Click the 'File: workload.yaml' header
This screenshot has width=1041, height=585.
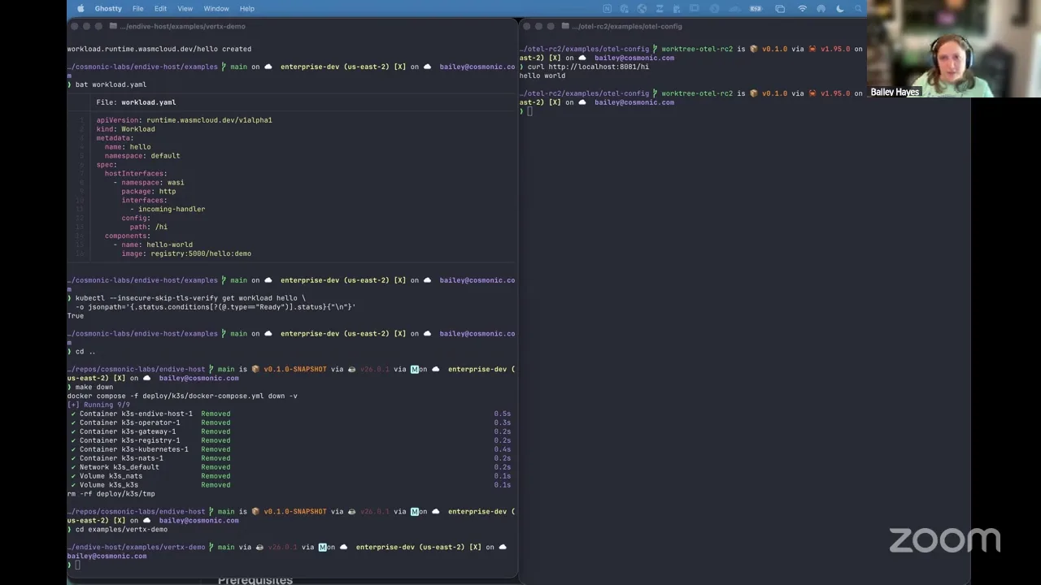point(136,102)
